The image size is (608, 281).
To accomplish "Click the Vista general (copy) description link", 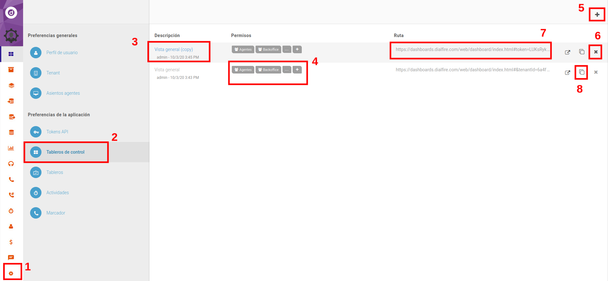I will pos(174,49).
